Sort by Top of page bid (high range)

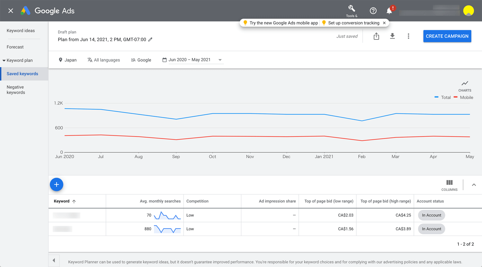(x=386, y=201)
